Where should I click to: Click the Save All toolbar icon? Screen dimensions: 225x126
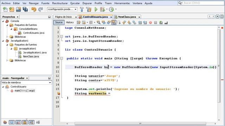(25, 9)
